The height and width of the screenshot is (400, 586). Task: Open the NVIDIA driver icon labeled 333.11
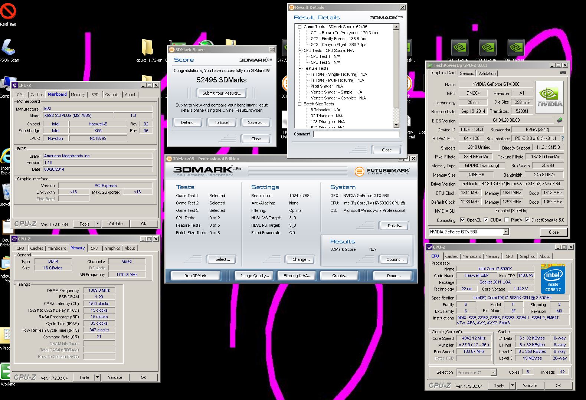click(x=488, y=50)
